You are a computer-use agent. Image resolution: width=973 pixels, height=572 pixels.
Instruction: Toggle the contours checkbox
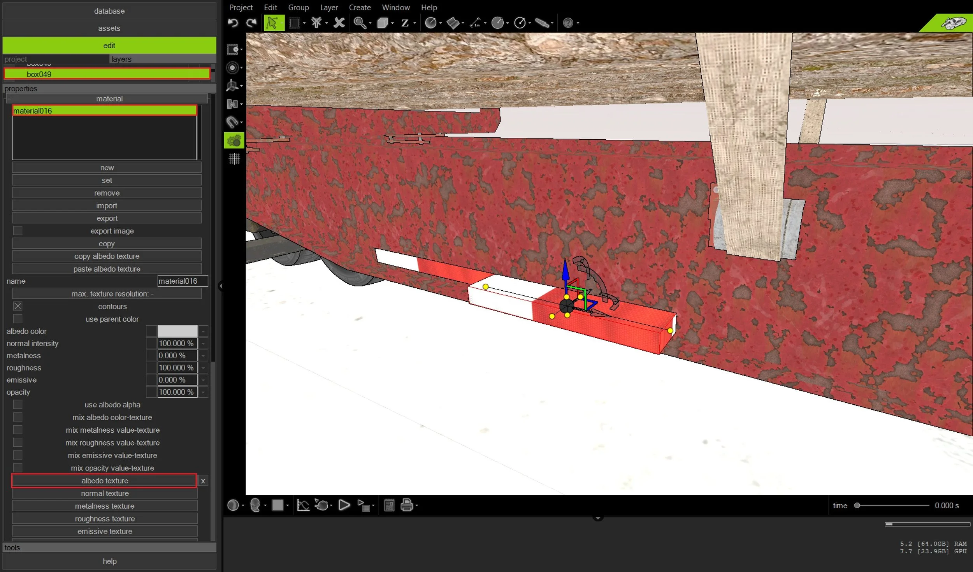click(x=18, y=306)
